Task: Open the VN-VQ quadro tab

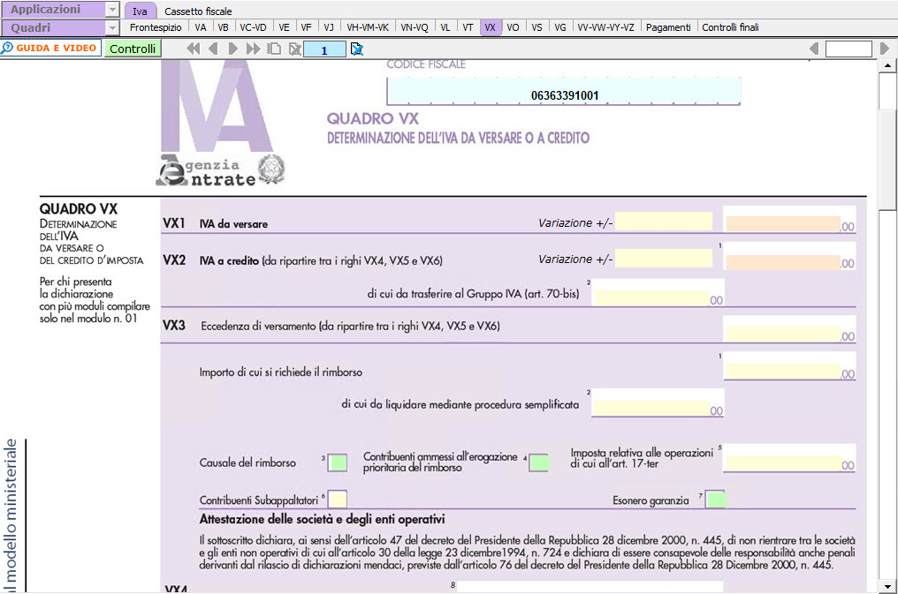Action: 415,27
